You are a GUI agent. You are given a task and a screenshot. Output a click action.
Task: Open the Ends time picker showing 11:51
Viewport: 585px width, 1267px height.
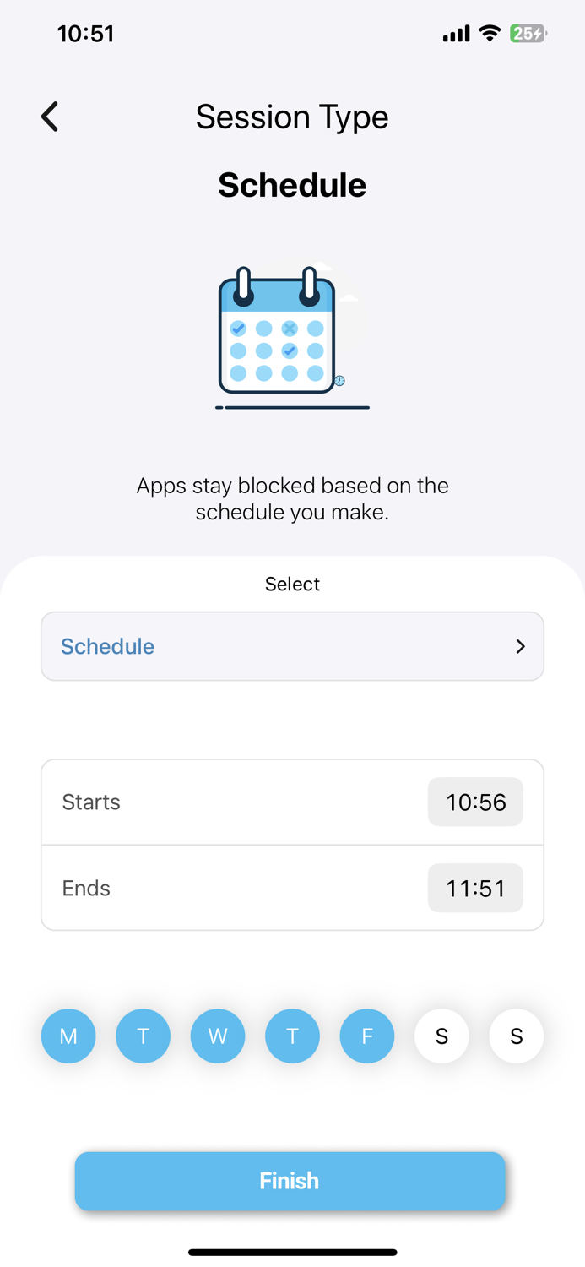tap(475, 888)
